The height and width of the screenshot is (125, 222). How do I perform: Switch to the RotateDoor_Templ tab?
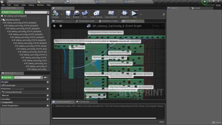click(x=110, y=21)
